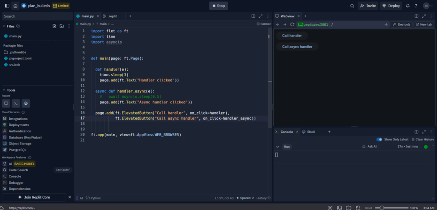This screenshot has height=210, width=437.
Task: Toggle the Show Only Latest switch
Action: tap(379, 139)
